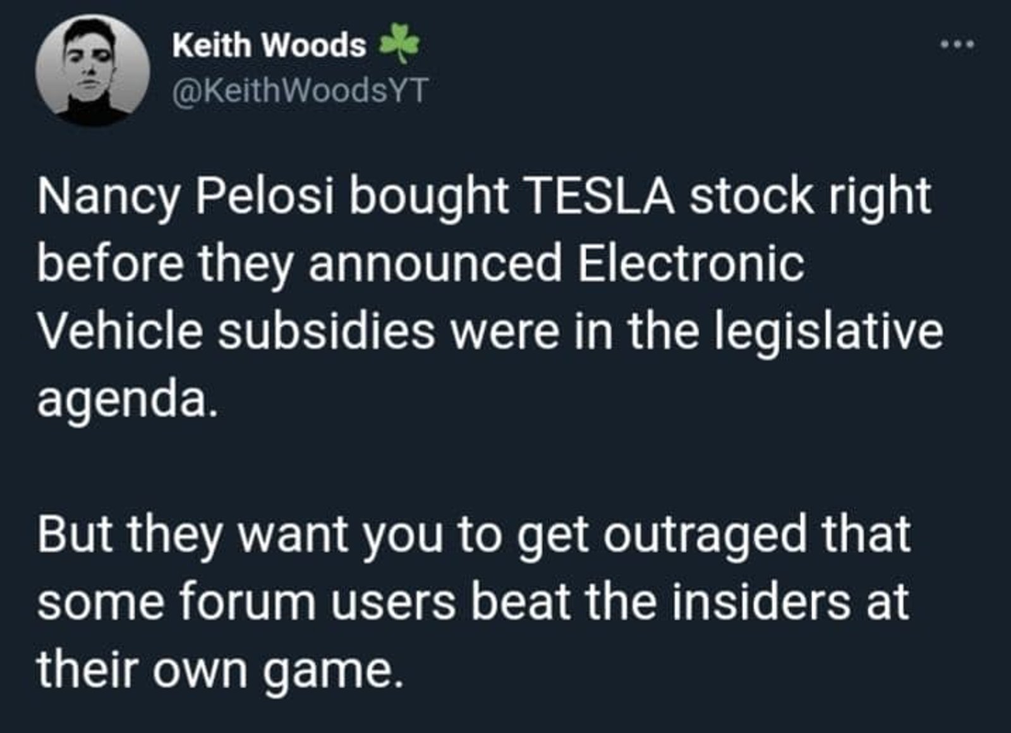Screen dimensions: 1011x733
Task: Open the three-dot more options menu
Action: click(x=957, y=45)
